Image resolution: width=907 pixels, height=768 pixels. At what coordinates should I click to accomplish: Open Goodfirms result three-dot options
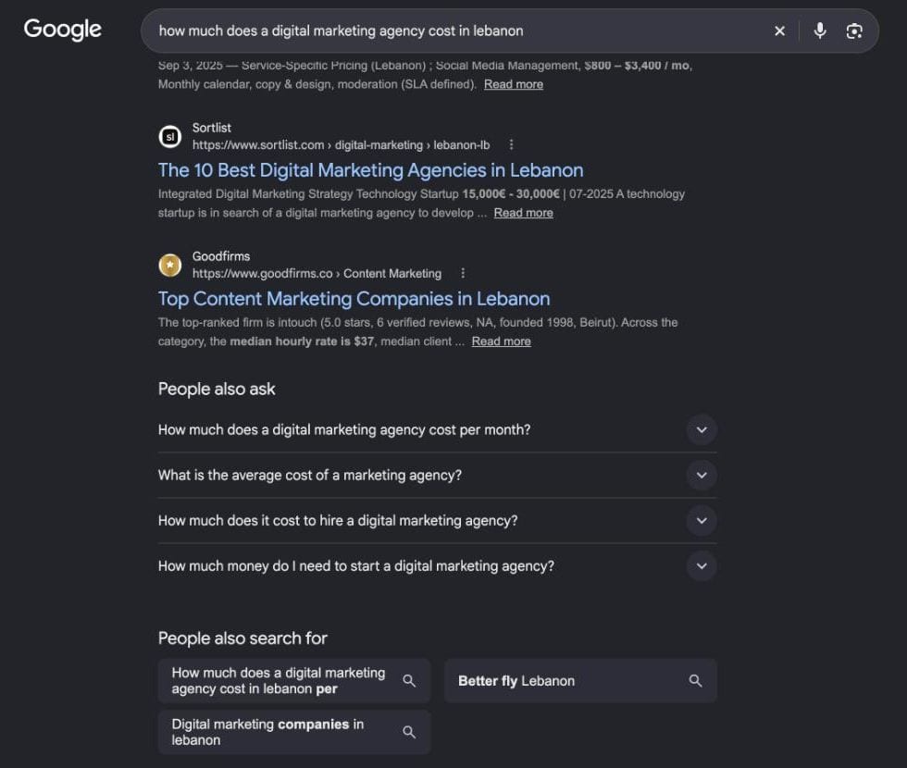click(463, 273)
